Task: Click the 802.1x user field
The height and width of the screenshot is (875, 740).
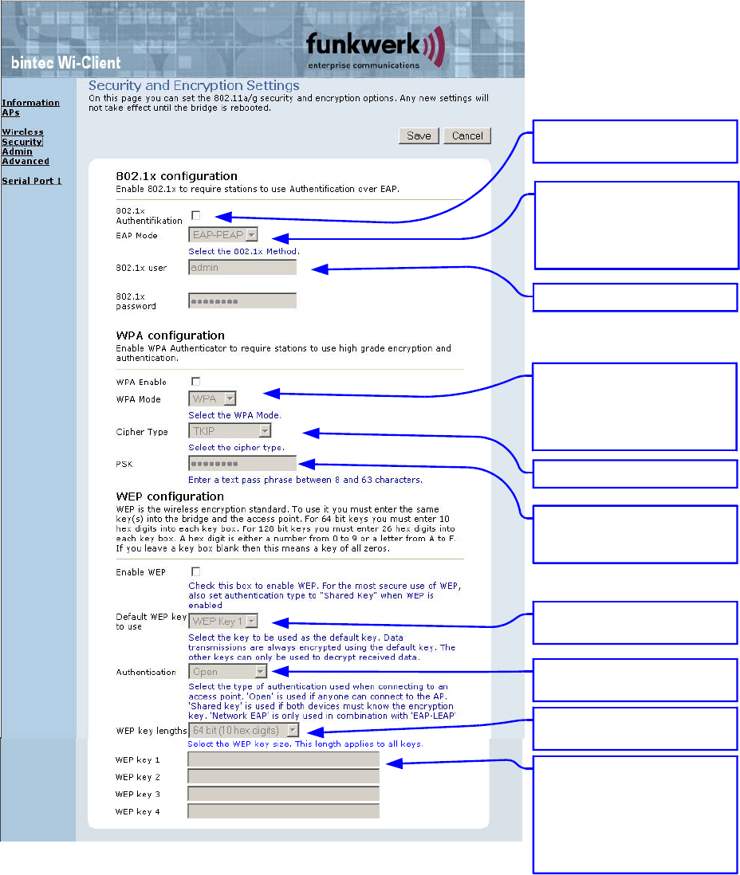Action: (x=242, y=268)
